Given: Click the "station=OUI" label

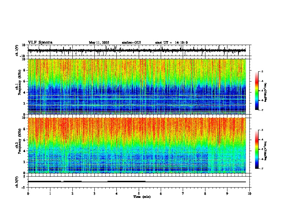Looking at the screenshot, I should [131, 43].
